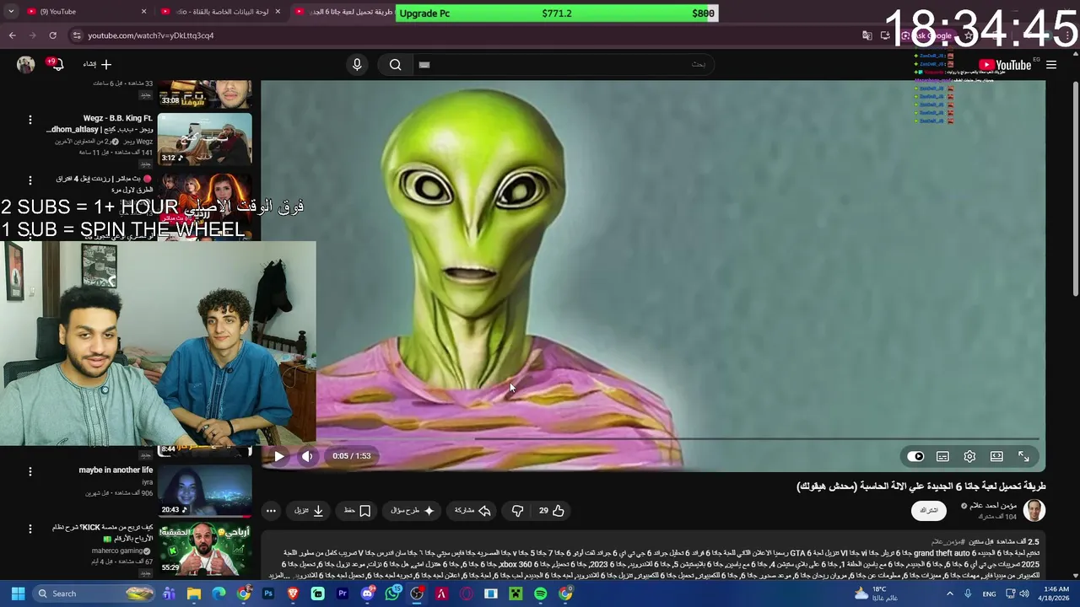Image resolution: width=1080 pixels, height=607 pixels.
Task: Open the مؤمن احمد علام channel avatar
Action: click(1034, 510)
